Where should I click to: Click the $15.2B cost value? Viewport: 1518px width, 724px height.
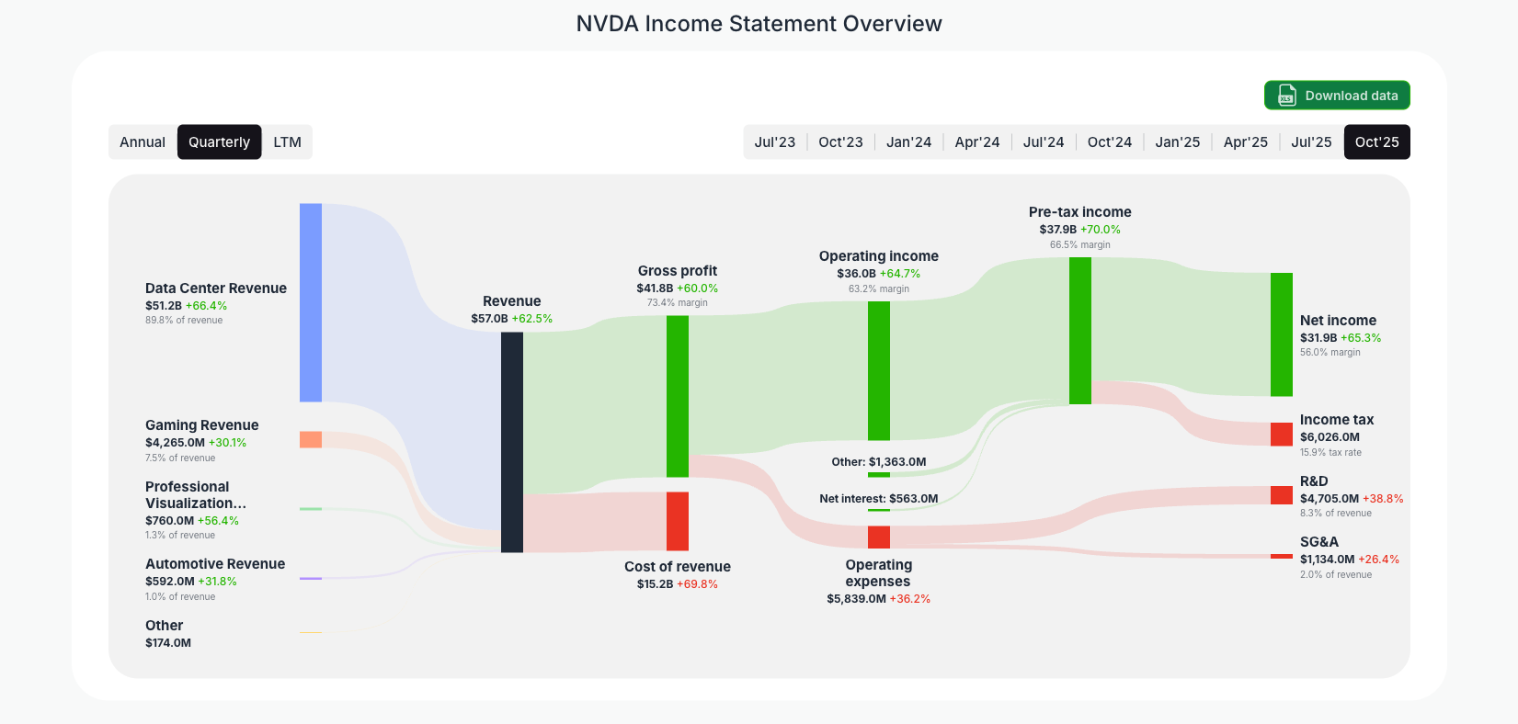[655, 584]
